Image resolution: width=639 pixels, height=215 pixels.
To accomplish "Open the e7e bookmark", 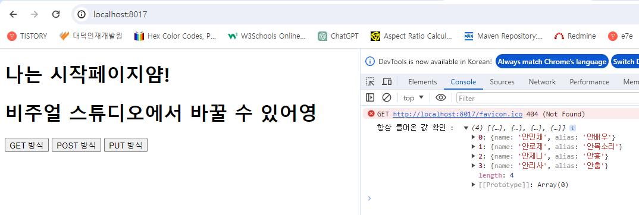I will click(x=620, y=36).
